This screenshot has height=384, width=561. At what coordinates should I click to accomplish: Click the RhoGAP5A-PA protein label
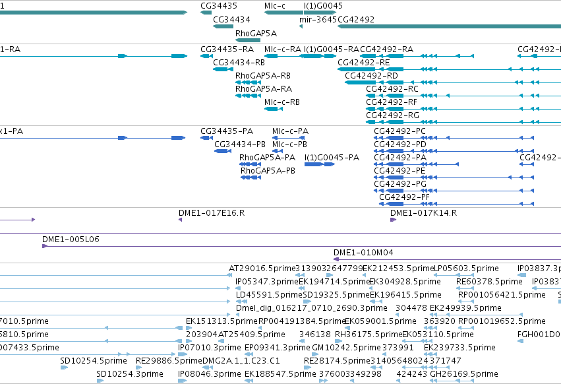pos(267,158)
